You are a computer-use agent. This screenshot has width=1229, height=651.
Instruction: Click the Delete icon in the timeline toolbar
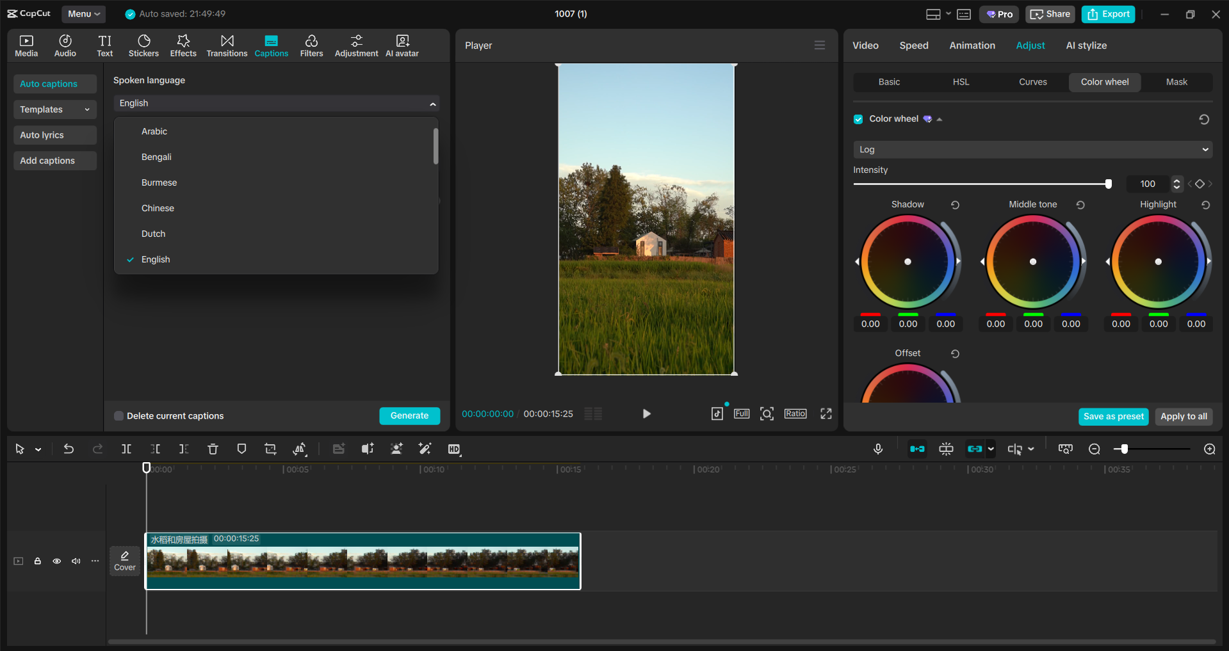(x=213, y=449)
